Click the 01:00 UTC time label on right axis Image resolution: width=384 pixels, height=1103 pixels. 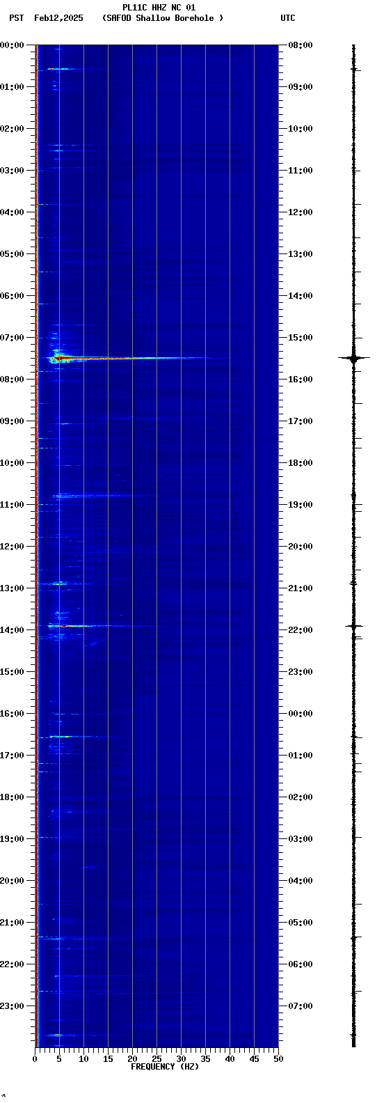pos(301,756)
